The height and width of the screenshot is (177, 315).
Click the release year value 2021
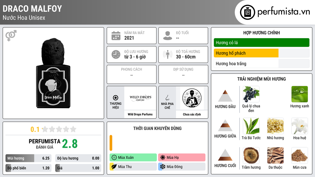[x=129, y=38]
